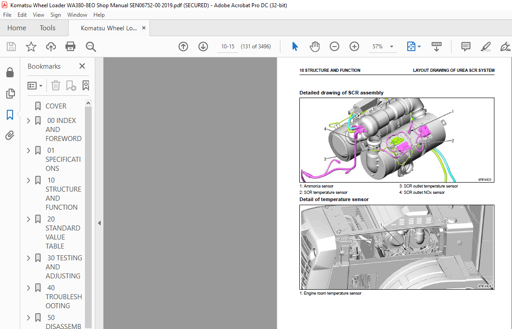Expand 00 INDEX AND FOREWORD bookmark
This screenshot has width=512, height=329.
(28, 121)
